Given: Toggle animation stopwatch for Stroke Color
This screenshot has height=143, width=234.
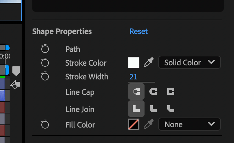Looking at the screenshot, I should tap(45, 62).
